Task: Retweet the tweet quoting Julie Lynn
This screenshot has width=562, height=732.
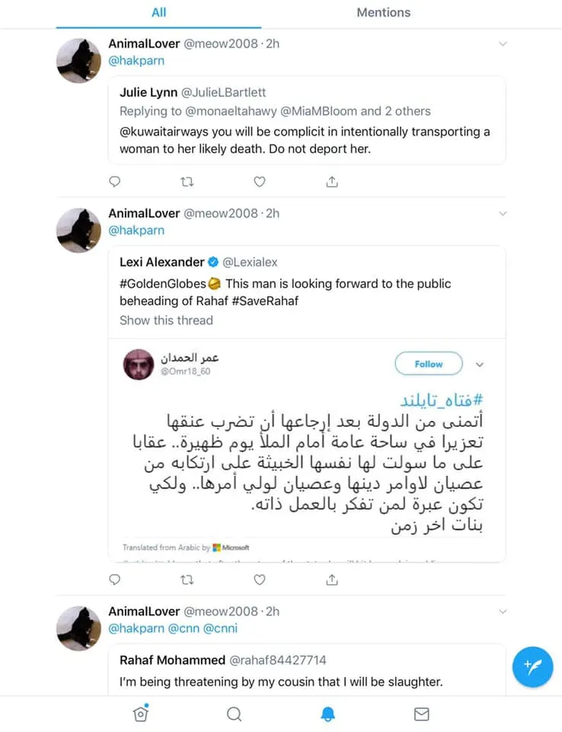Action: coord(187,181)
